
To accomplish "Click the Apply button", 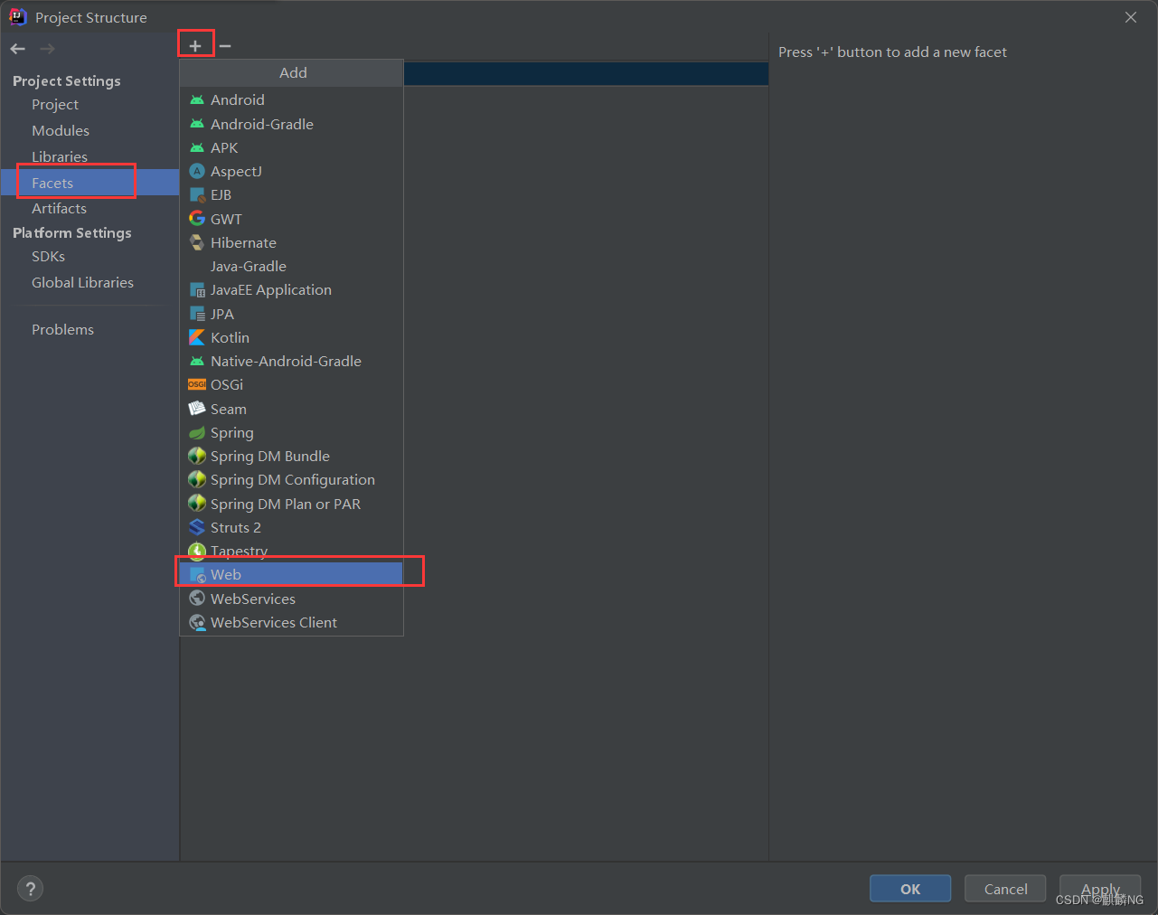I will [1100, 889].
